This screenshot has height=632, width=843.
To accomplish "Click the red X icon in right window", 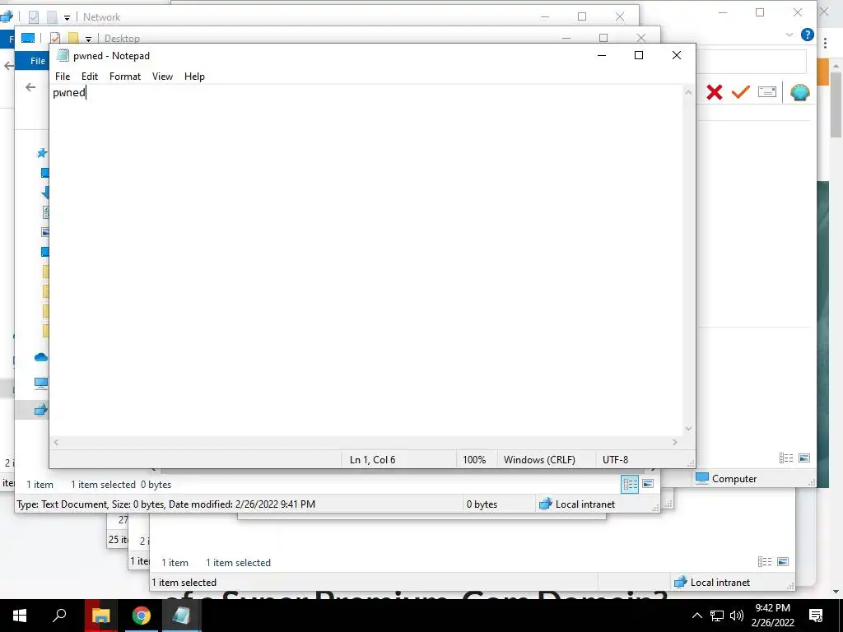I will click(x=714, y=92).
